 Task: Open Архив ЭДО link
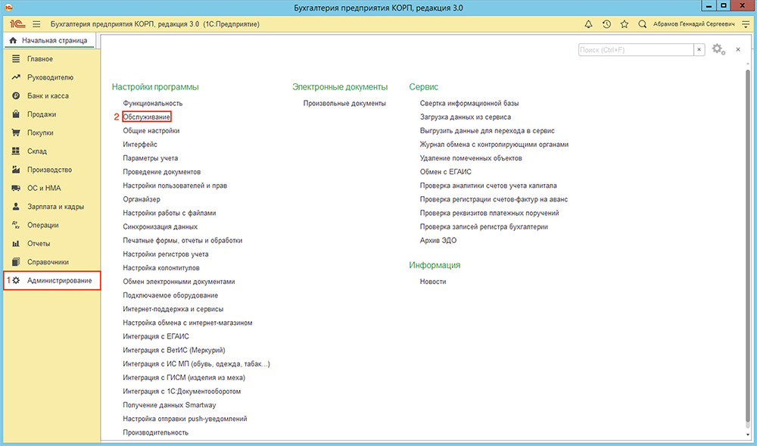[x=438, y=240]
